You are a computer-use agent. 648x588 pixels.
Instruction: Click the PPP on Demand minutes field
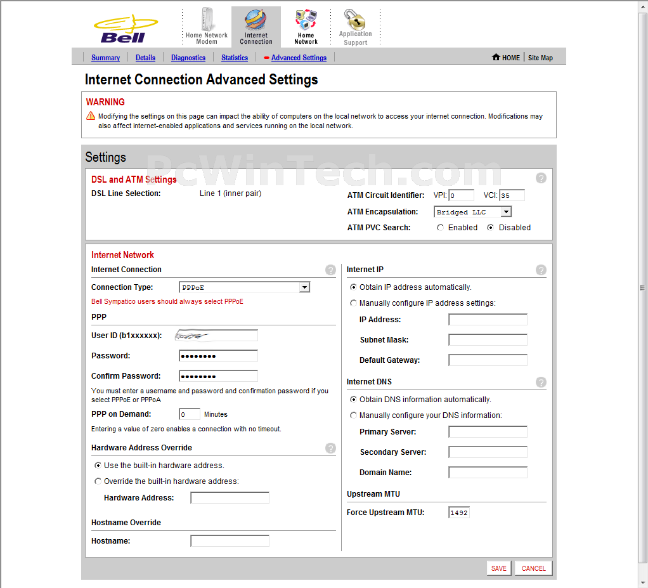[x=190, y=414]
